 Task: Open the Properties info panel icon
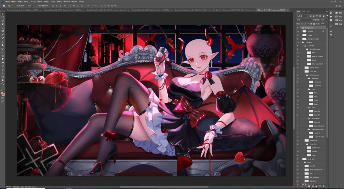331,26
